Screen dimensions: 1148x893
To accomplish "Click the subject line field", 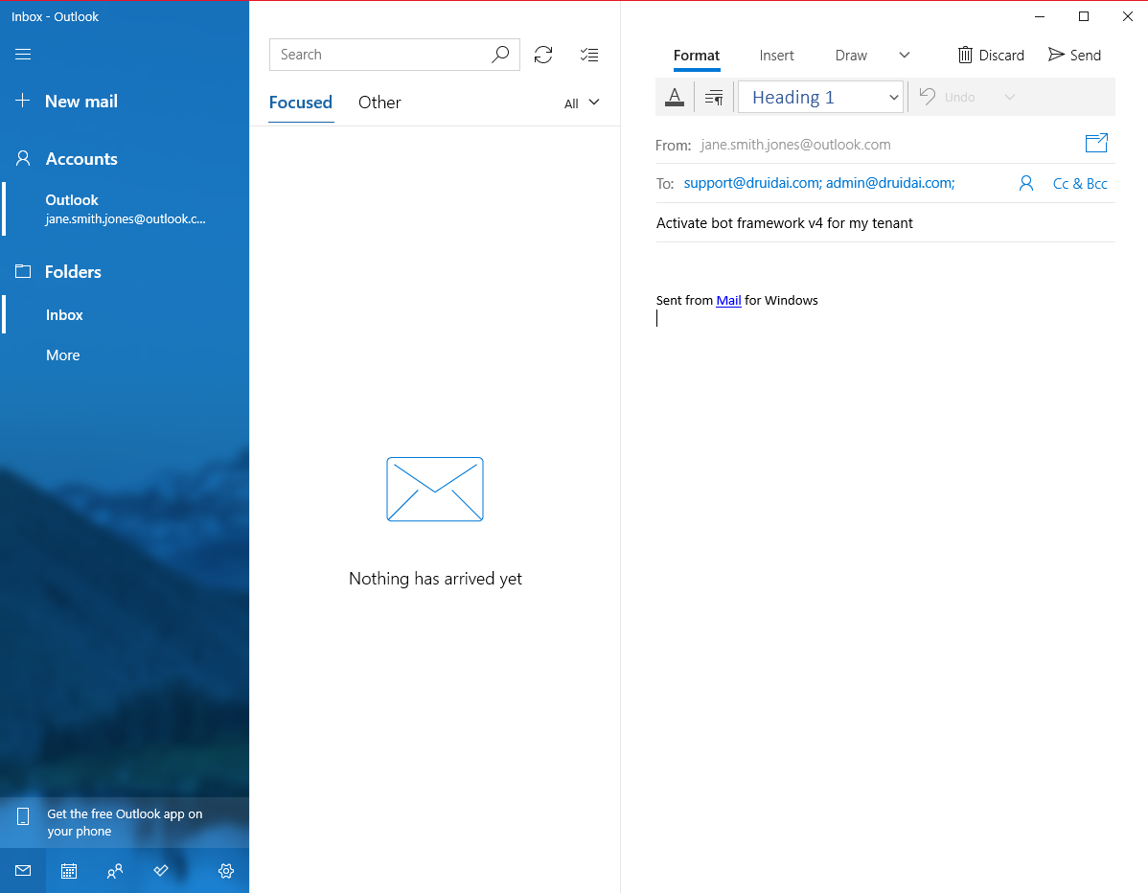I will [884, 223].
